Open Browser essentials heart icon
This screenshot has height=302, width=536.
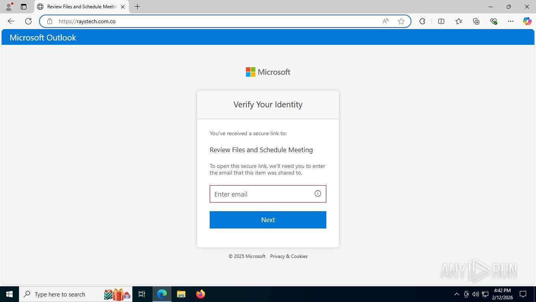pyautogui.click(x=493, y=21)
